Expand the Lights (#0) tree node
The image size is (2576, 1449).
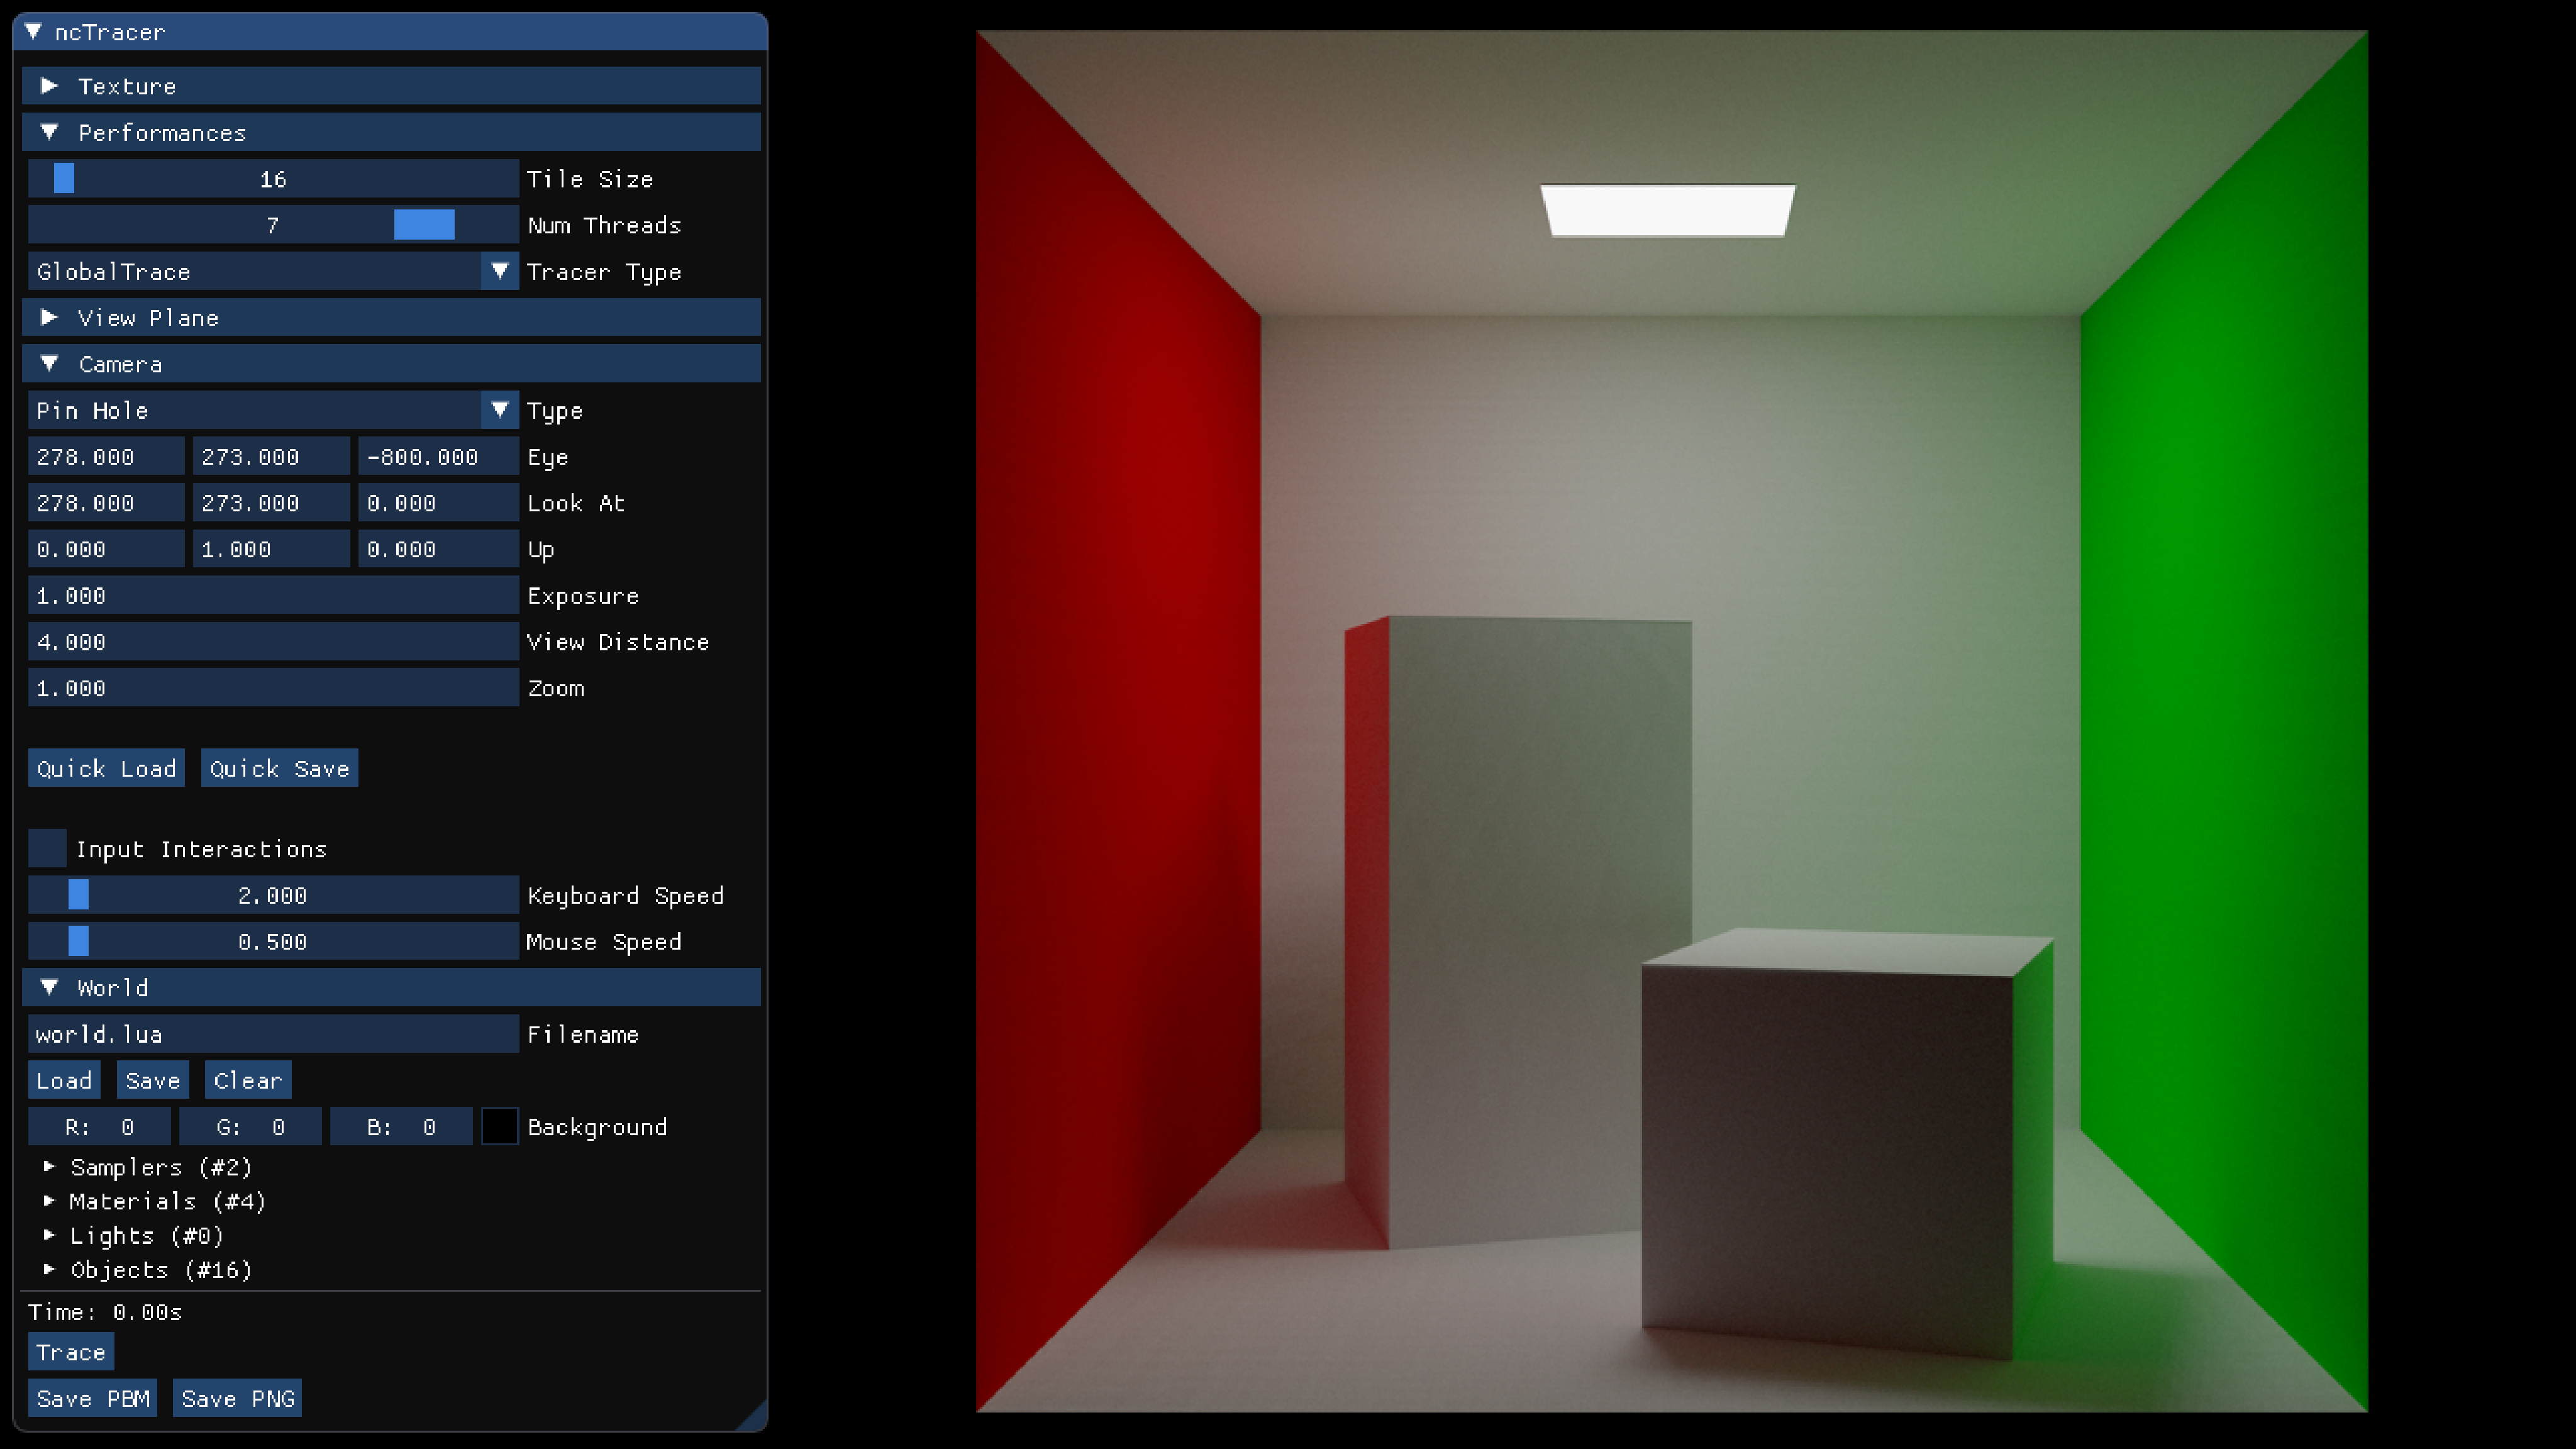[49, 1235]
